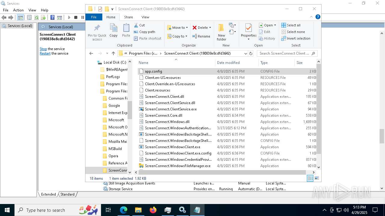Go up one folder level arrow

[x=113, y=53]
